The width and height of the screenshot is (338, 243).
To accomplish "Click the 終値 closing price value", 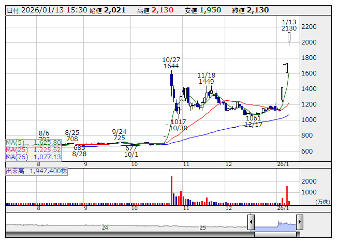I will (x=258, y=10).
